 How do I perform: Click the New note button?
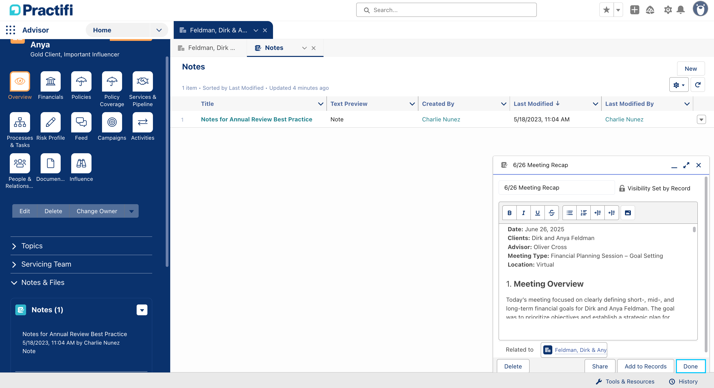click(690, 68)
